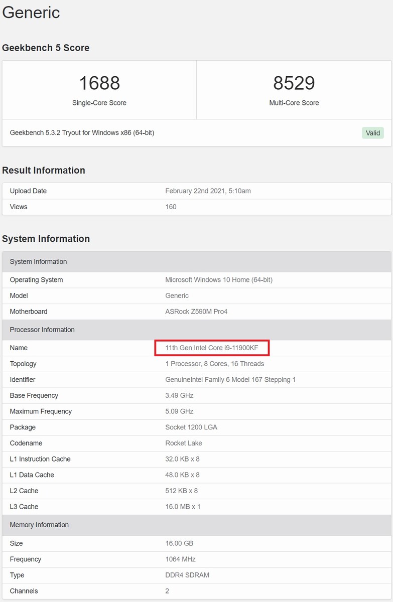Click the memory Frequency label
The width and height of the screenshot is (393, 602).
(25, 559)
